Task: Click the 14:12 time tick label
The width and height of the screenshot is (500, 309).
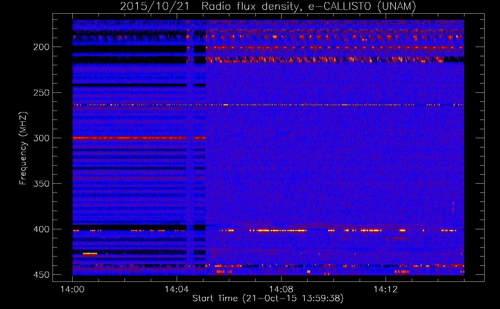Action: (386, 290)
